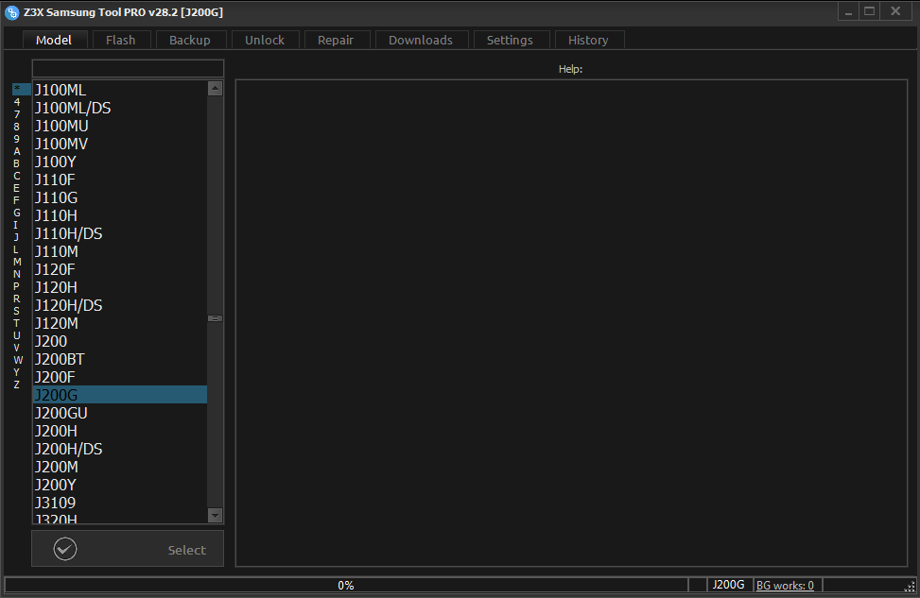Screen dimensions: 920x598
Task: Open the History tab
Action: click(x=588, y=40)
